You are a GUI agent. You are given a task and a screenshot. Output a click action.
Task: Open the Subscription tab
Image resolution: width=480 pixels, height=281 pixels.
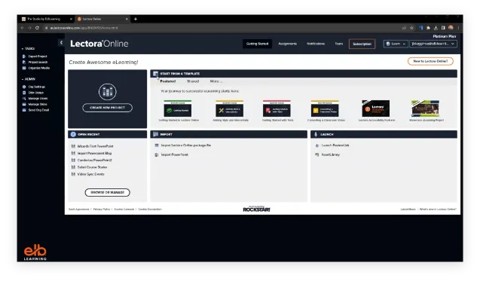[x=362, y=44]
